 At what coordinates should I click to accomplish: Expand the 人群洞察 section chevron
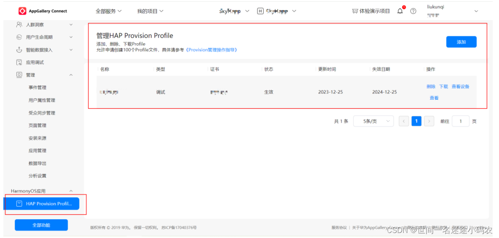pos(71,24)
